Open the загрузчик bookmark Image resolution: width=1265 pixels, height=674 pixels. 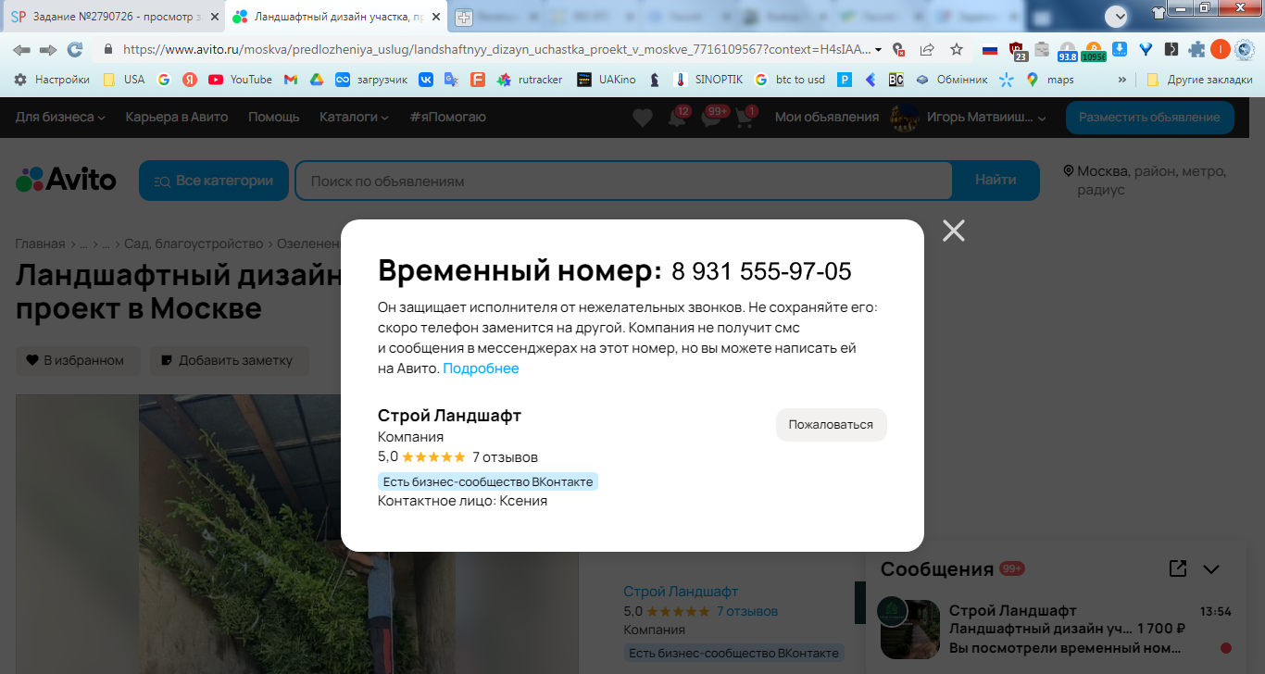pos(371,80)
